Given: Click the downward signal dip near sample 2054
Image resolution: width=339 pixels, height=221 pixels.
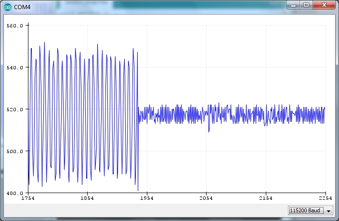Looking at the screenshot, I should pos(209,130).
